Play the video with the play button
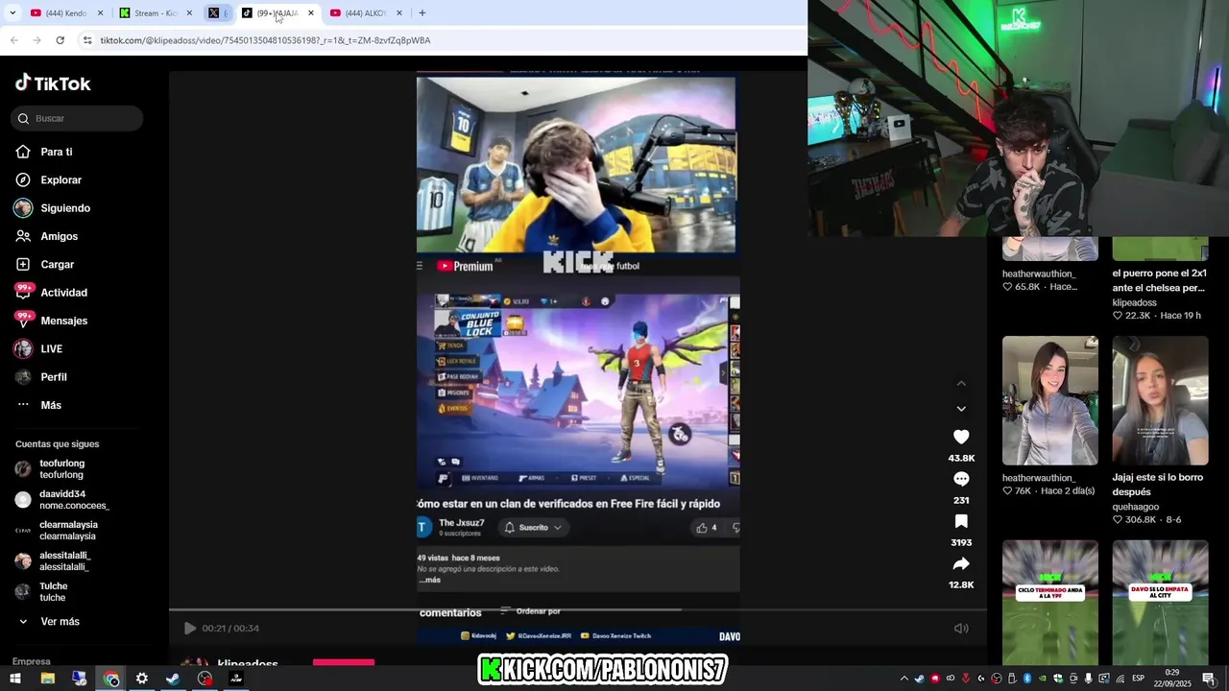Screen dimensions: 1229x691 coord(190,629)
